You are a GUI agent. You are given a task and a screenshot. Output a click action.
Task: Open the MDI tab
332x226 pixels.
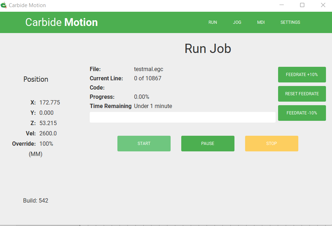point(261,22)
